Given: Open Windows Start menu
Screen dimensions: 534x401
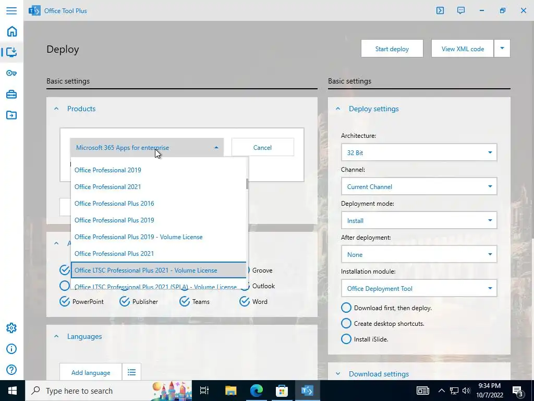Looking at the screenshot, I should [x=13, y=391].
